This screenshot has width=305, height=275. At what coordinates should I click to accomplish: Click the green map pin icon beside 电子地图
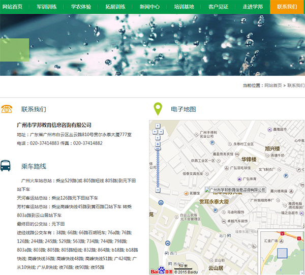pos(158,109)
